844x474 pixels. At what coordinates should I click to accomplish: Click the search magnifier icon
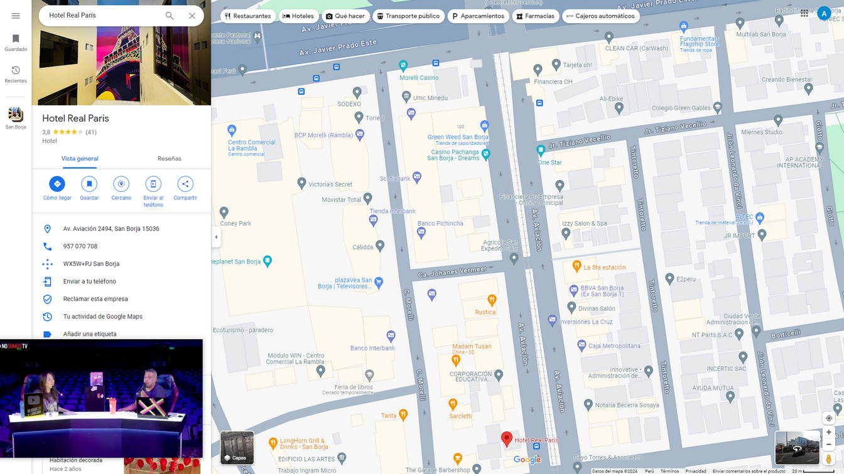click(170, 16)
